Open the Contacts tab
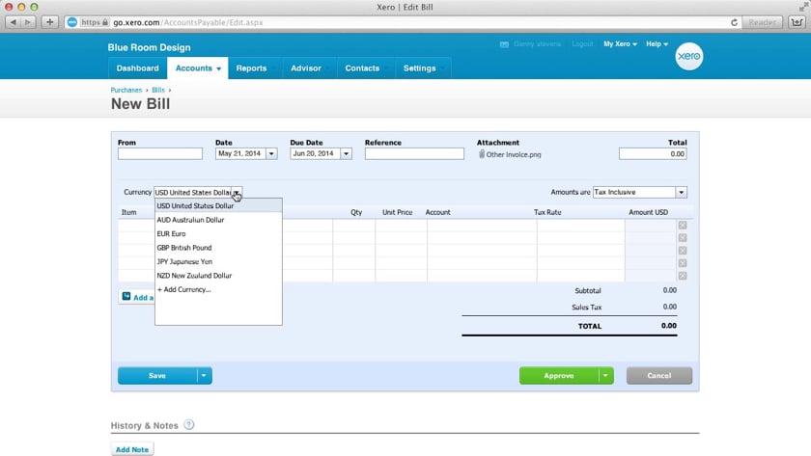This screenshot has height=456, width=811. (366, 68)
